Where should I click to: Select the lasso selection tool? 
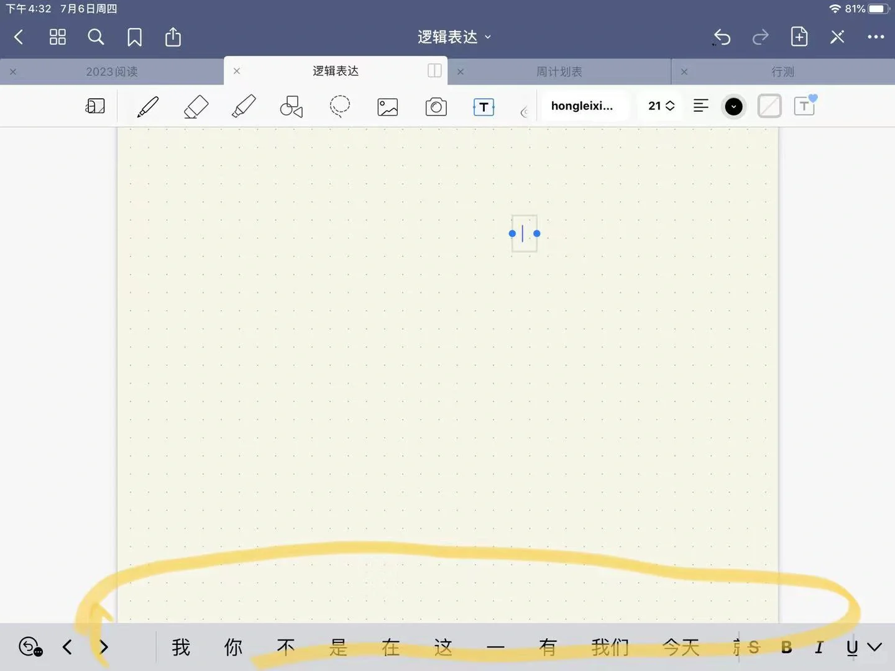[339, 106]
